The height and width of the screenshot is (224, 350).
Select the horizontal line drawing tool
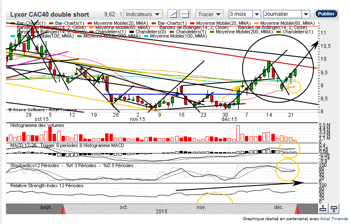[x=185, y=14]
